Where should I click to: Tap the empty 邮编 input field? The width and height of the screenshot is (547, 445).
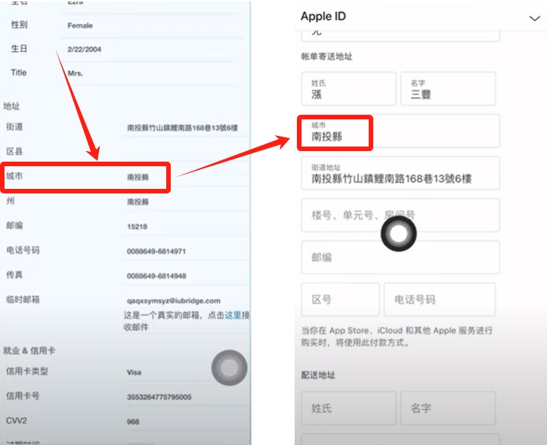coord(400,257)
